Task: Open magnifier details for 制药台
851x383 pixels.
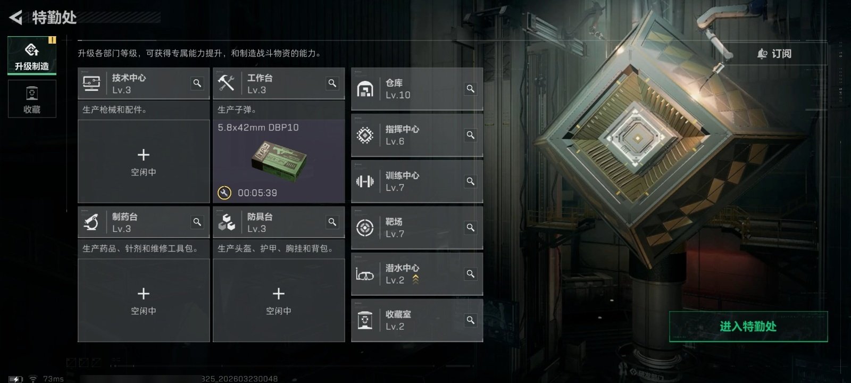Action: (197, 222)
